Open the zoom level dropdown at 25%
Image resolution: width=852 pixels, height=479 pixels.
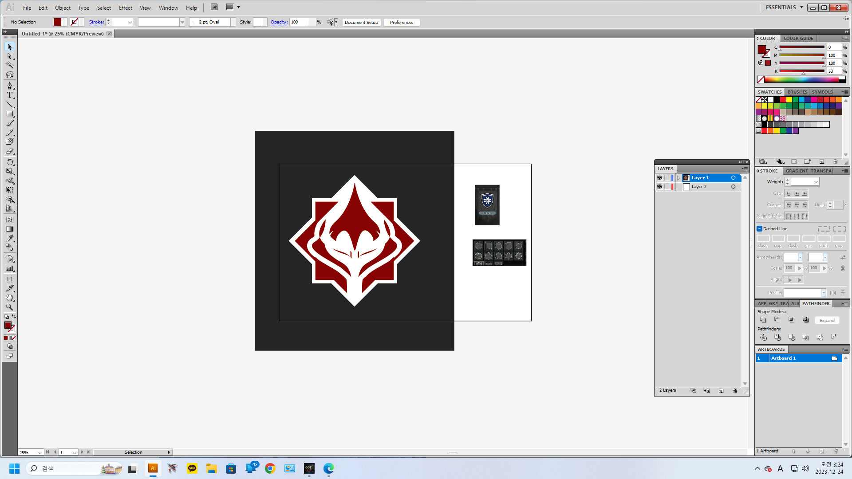coord(40,452)
